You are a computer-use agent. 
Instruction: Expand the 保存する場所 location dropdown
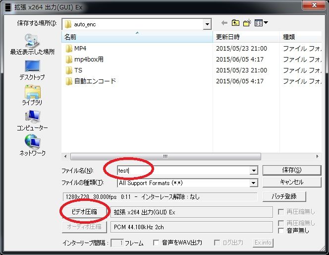(x=207, y=24)
